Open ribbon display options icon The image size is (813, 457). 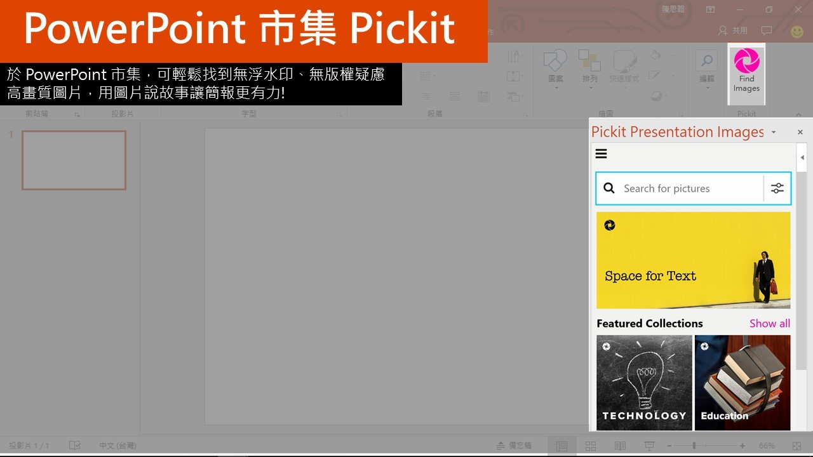point(711,10)
